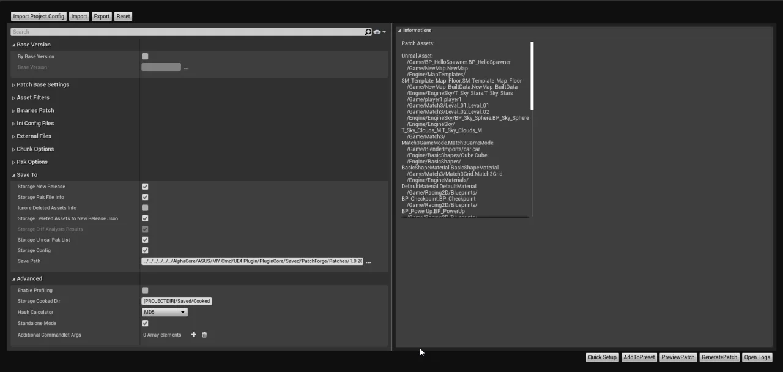Click Match3GameMode.Match3GameMode line
783x372 pixels.
pos(447,143)
